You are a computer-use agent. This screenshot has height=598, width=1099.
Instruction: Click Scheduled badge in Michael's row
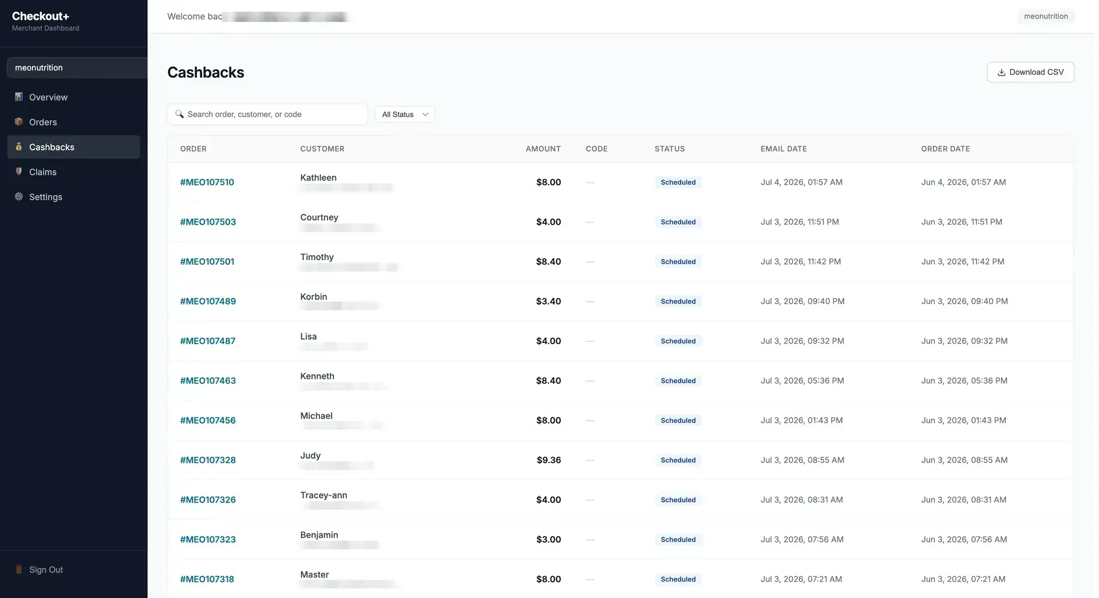[678, 420]
